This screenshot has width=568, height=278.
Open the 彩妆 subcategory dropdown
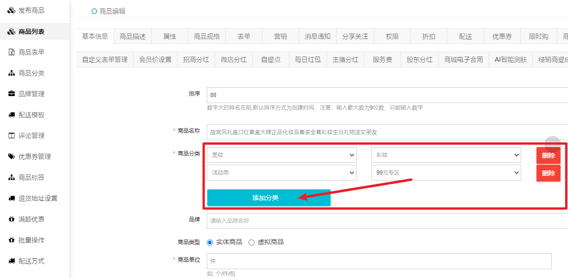[446, 155]
